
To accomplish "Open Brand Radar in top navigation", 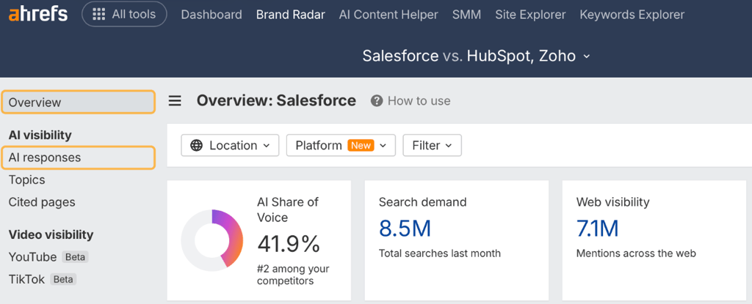I will [291, 15].
